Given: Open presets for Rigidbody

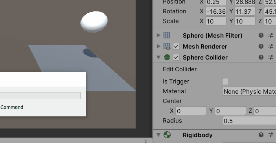Looking at the screenshot, I should 271,135.
